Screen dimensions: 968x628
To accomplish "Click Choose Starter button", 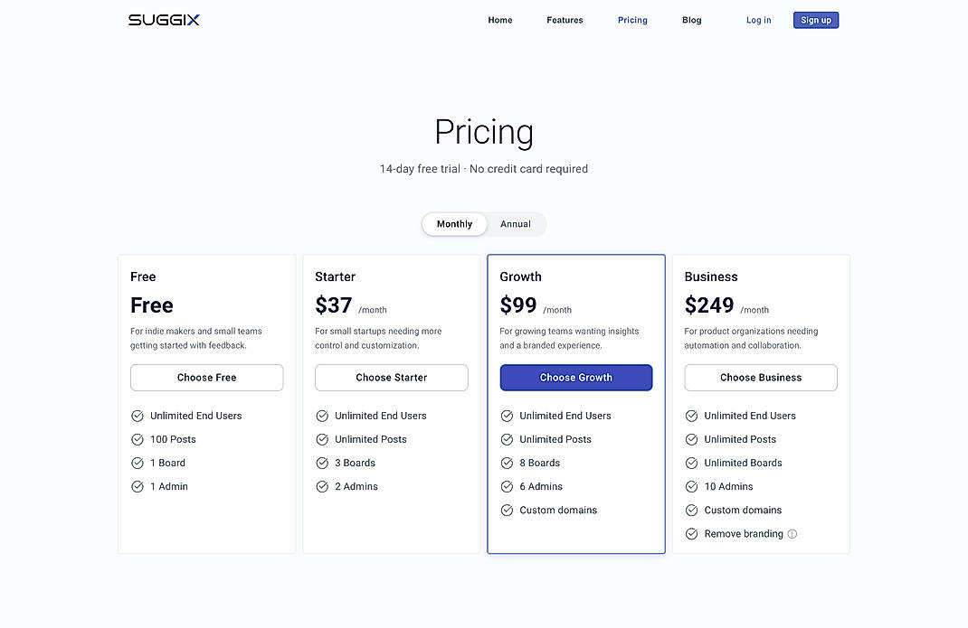I will pos(392,378).
